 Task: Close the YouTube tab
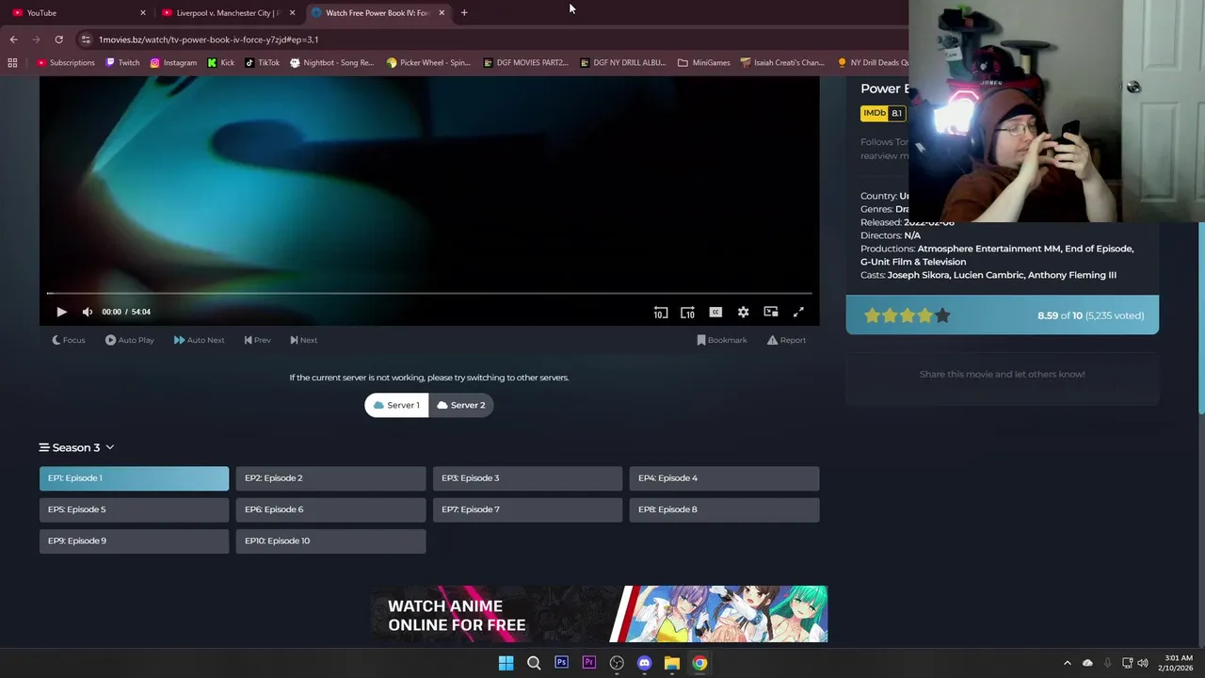[x=143, y=12]
